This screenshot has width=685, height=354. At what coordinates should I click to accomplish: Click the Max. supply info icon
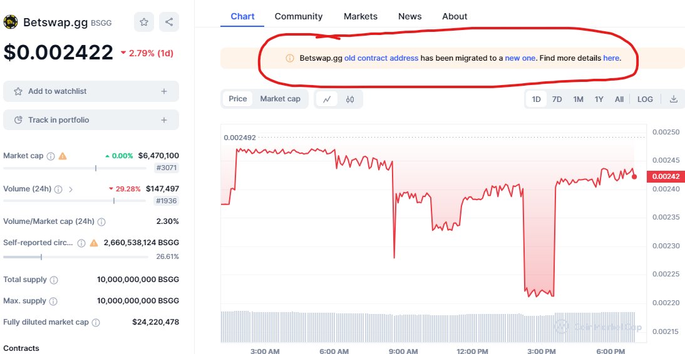coord(53,301)
